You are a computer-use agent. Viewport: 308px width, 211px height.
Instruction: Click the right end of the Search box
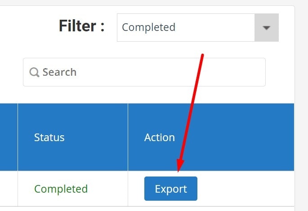pos(256,72)
